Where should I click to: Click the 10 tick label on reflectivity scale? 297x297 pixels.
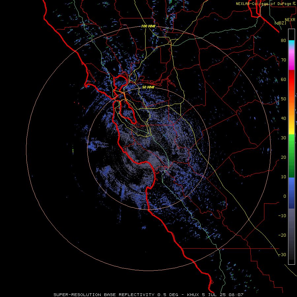coord(283,177)
